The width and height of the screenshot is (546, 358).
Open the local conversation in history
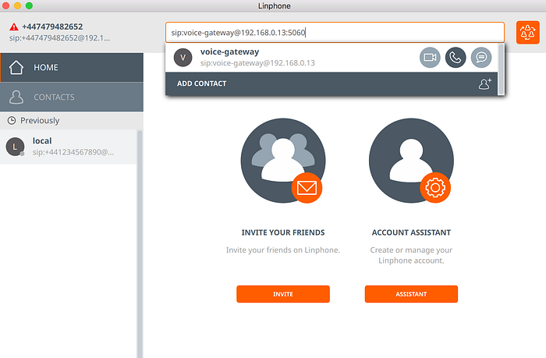[69, 147]
